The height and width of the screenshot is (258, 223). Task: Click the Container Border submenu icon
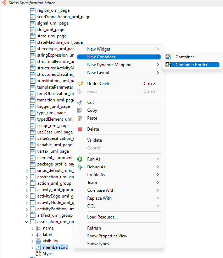tap(168, 65)
